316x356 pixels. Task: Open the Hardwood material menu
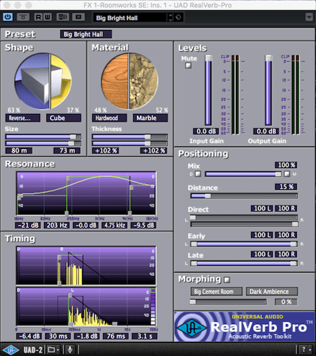109,118
